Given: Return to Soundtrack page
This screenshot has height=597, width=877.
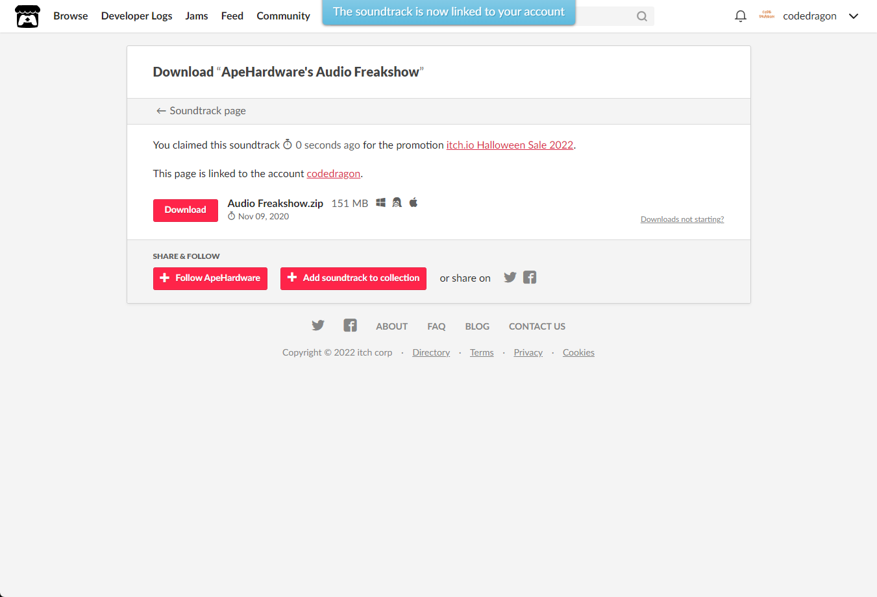Looking at the screenshot, I should (x=201, y=111).
